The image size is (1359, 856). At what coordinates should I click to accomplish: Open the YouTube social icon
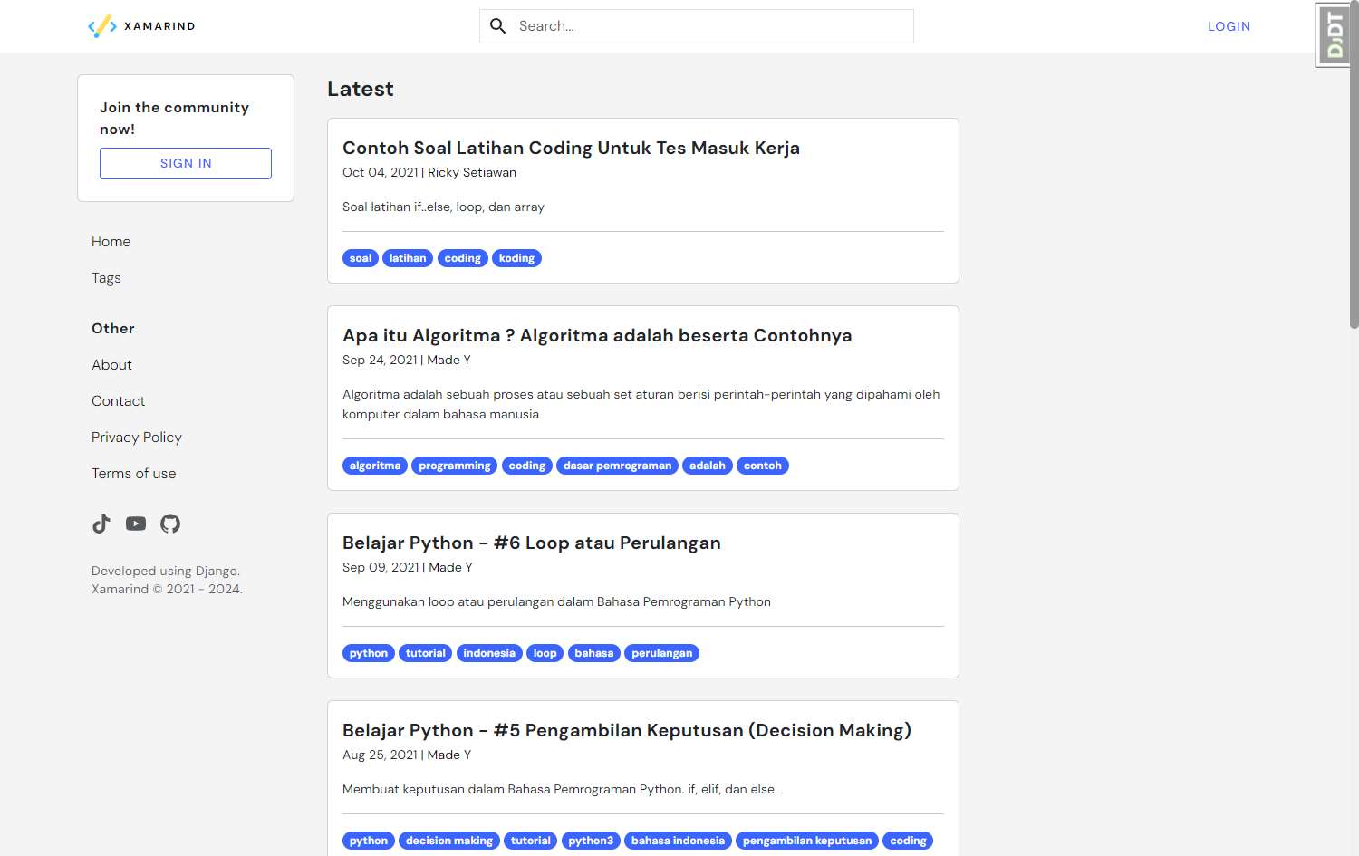pos(136,524)
